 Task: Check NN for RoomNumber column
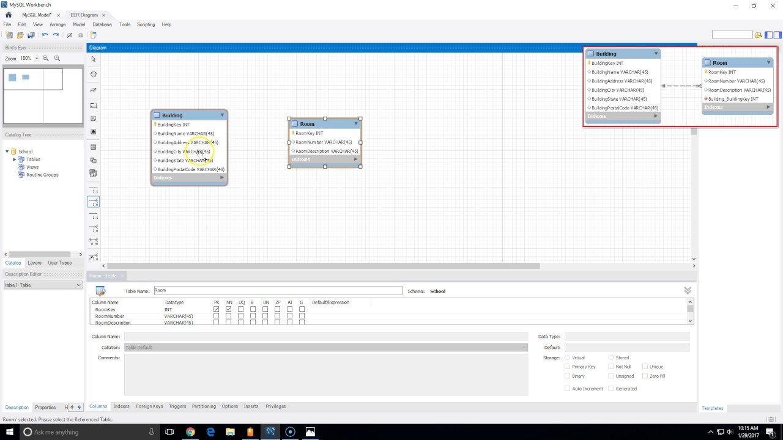229,316
